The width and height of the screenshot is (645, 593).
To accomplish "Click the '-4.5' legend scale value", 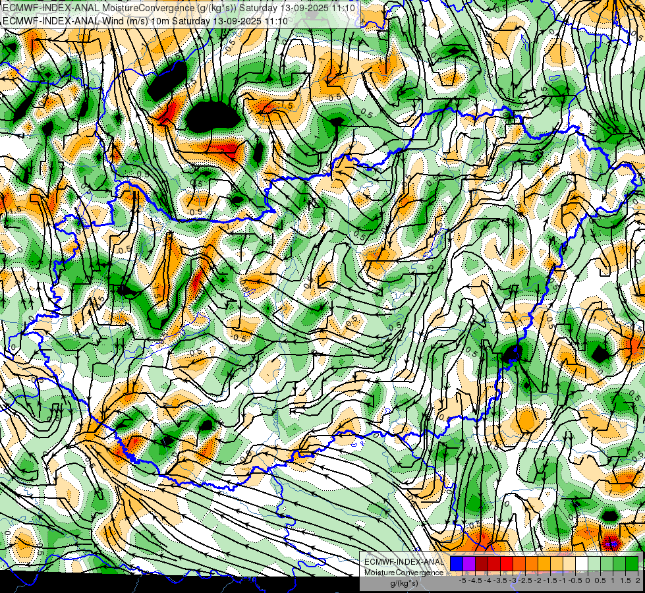I will click(x=475, y=580).
